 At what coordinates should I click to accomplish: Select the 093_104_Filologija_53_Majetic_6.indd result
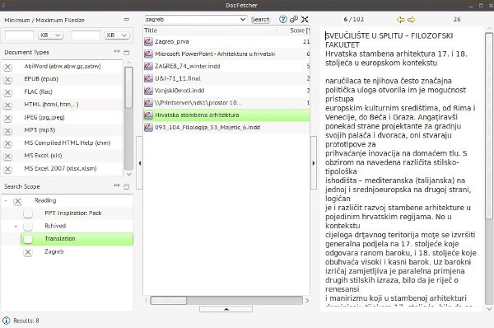tap(226, 128)
